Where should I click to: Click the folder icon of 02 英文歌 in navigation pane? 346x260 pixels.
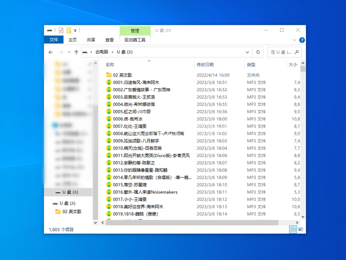[x=58, y=212]
